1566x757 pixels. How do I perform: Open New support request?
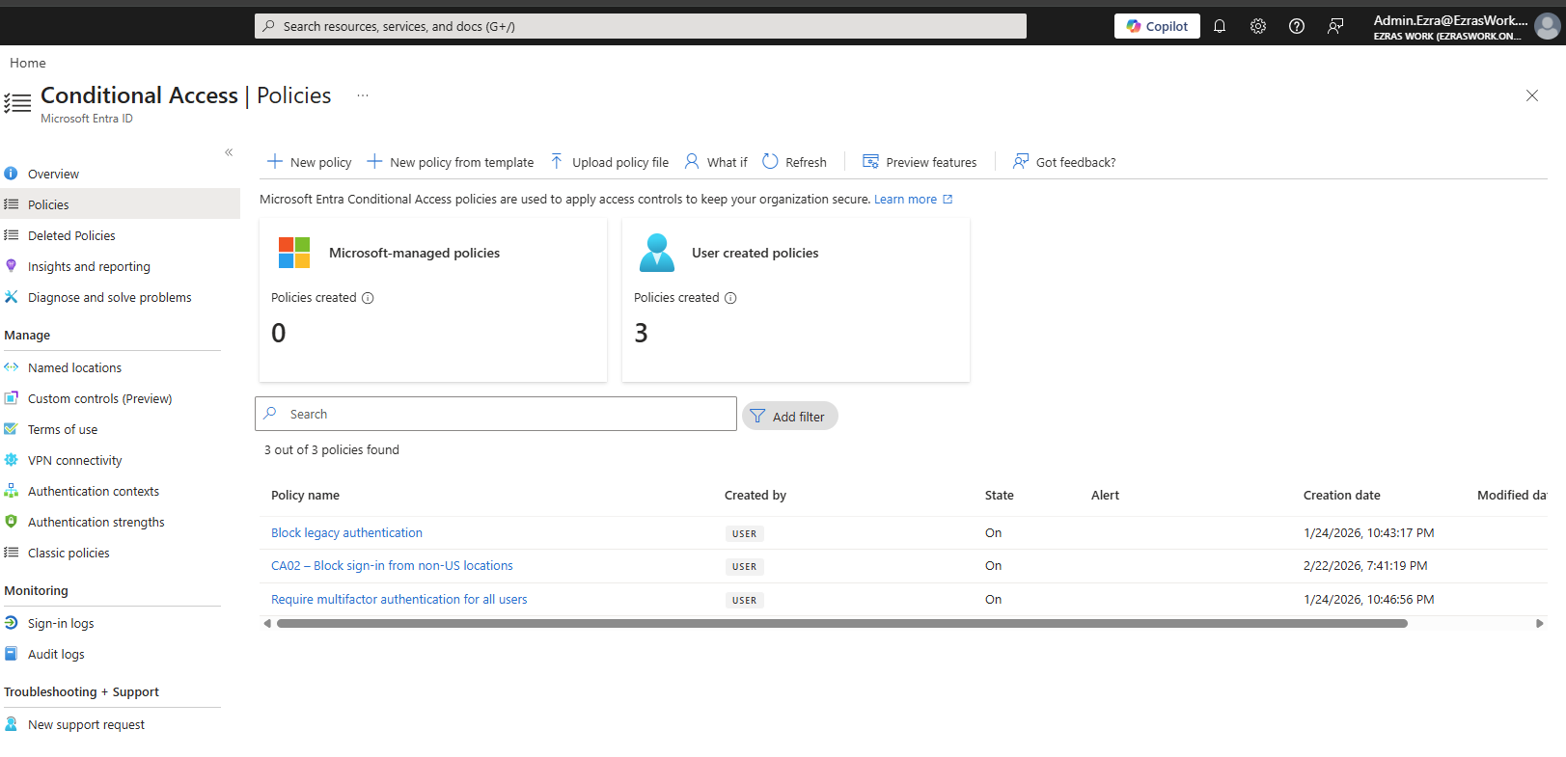[x=86, y=724]
